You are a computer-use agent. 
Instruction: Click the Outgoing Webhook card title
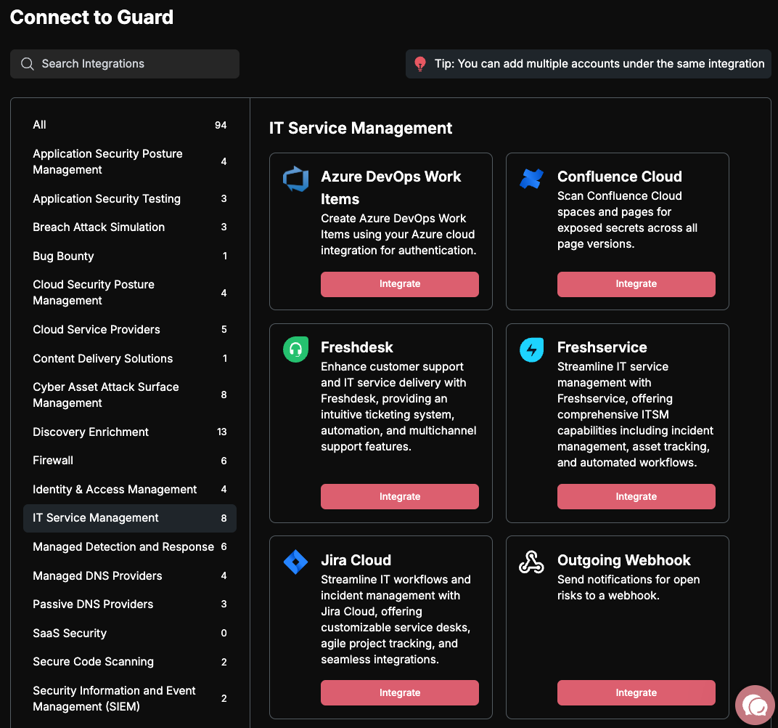[623, 560]
